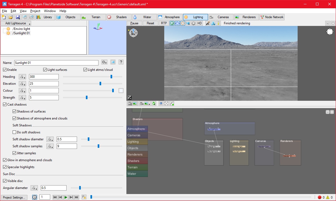Open the Heading animation dropdown button
Viewport: 336px width, 201px height.
tap(22, 77)
